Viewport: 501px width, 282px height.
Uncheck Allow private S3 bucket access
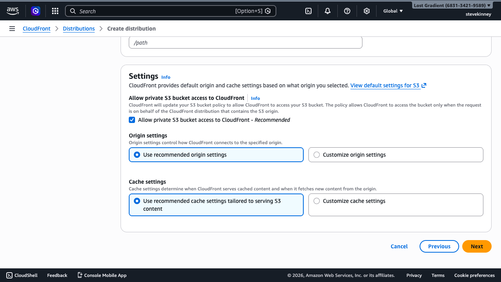click(x=132, y=120)
